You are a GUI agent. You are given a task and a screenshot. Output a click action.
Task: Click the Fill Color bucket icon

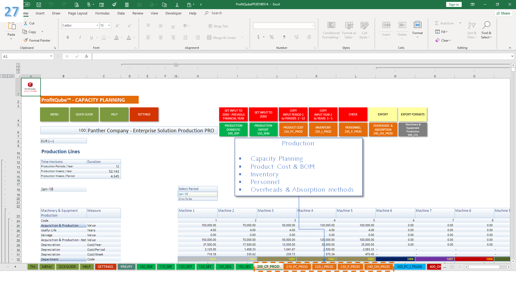116,37
